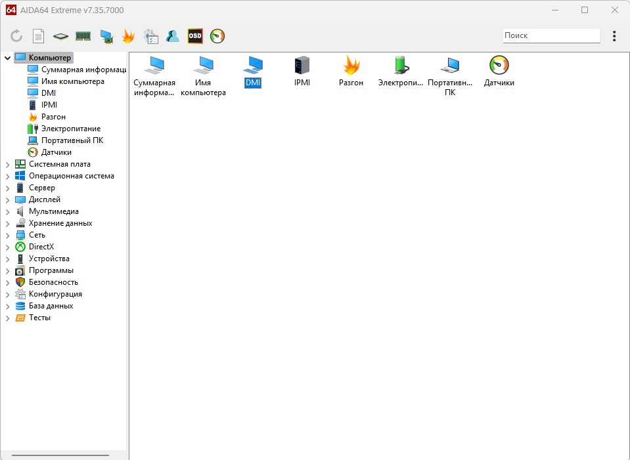Expand the Системная плата node

pyautogui.click(x=8, y=165)
